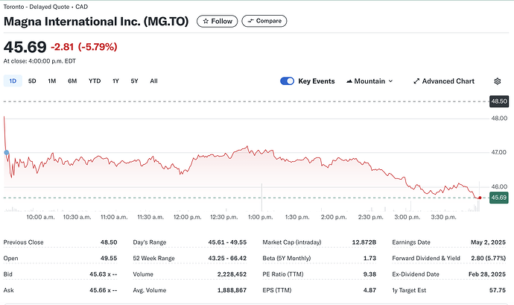View the 5Y chart range
The height and width of the screenshot is (305, 514).
[134, 81]
